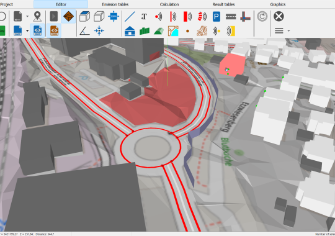Select the road intersection tool

[x=245, y=17]
